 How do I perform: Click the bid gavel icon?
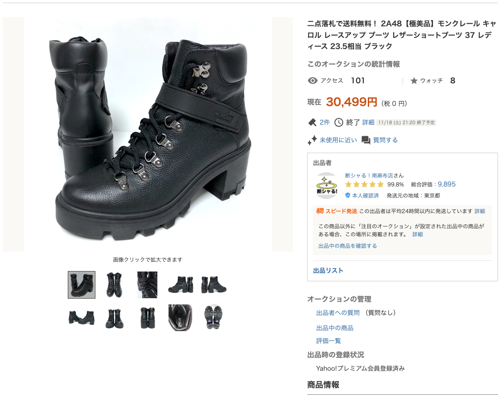click(x=312, y=122)
